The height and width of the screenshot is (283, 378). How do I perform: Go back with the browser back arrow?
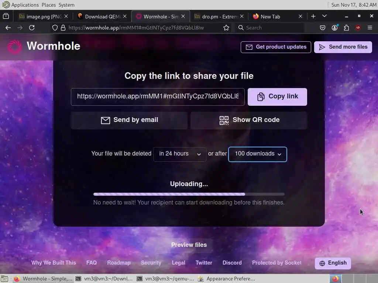coord(8,28)
